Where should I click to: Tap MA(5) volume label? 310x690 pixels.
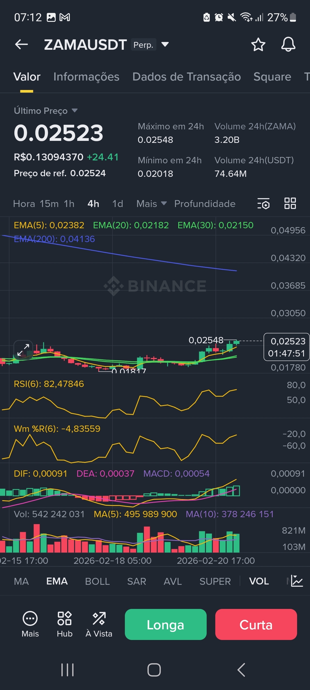[135, 514]
